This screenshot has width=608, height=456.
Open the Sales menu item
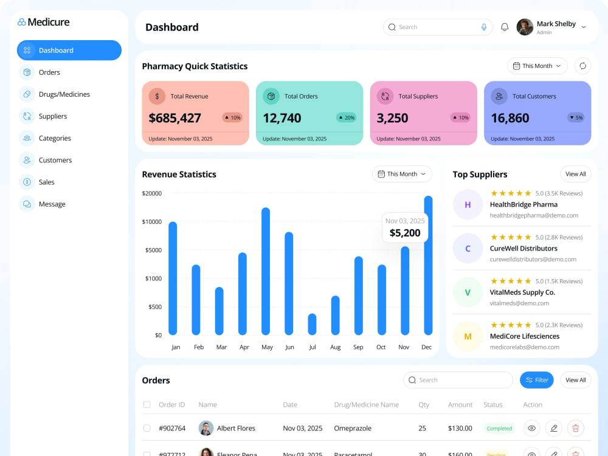47,182
